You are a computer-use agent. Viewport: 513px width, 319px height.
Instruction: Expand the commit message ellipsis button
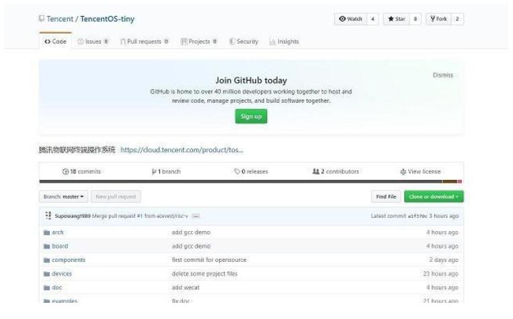tap(196, 216)
